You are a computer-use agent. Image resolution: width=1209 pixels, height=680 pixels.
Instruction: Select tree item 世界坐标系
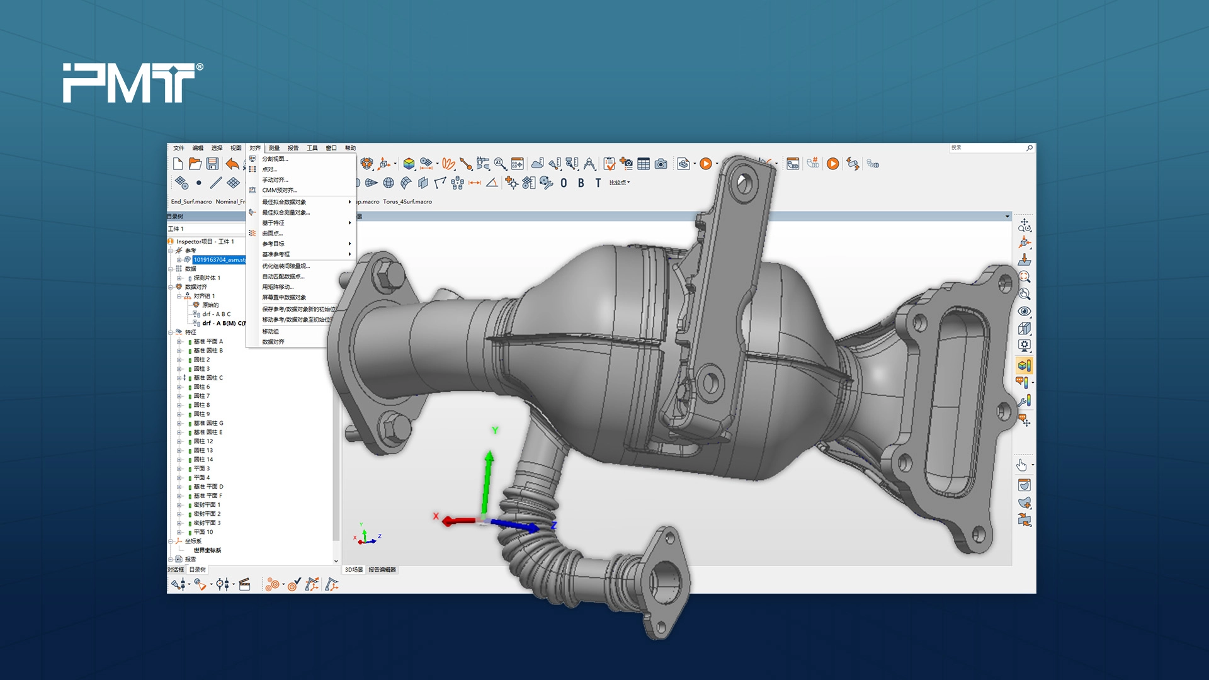pos(207,550)
